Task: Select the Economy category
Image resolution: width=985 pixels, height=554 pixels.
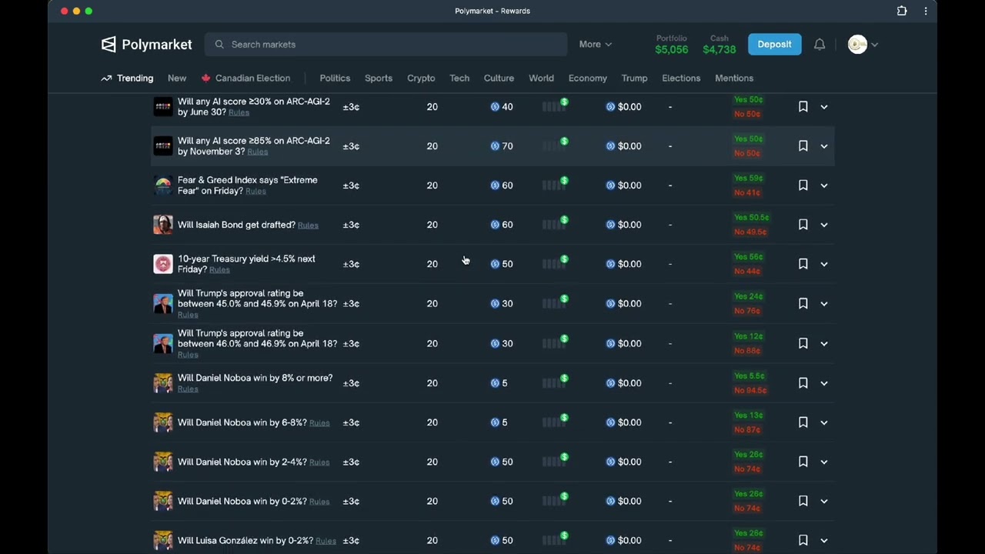Action: (588, 78)
